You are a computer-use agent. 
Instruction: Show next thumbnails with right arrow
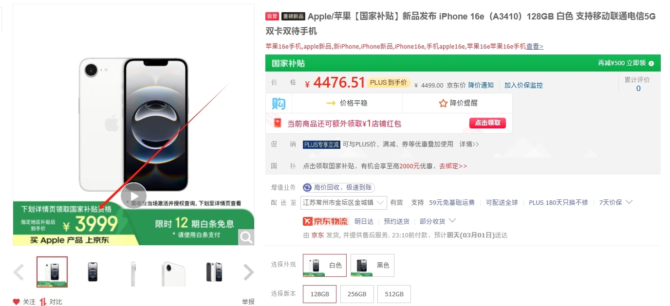click(248, 272)
